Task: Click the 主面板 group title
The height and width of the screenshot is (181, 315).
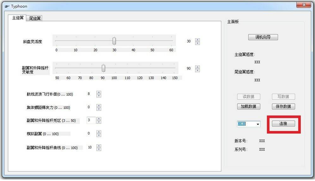Action: tap(233, 22)
